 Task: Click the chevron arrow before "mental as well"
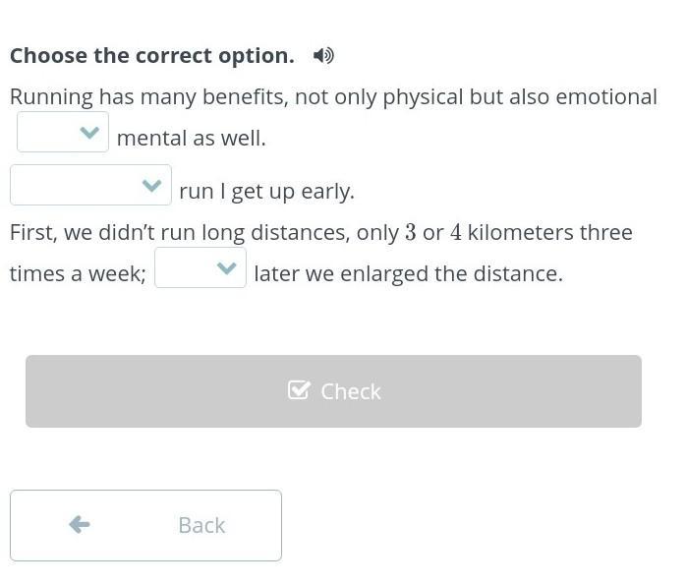(x=89, y=133)
